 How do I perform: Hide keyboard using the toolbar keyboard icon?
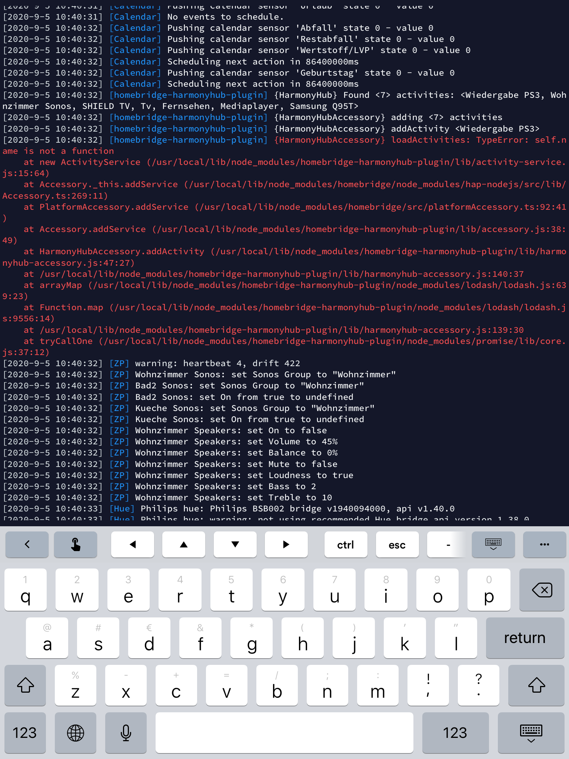493,544
